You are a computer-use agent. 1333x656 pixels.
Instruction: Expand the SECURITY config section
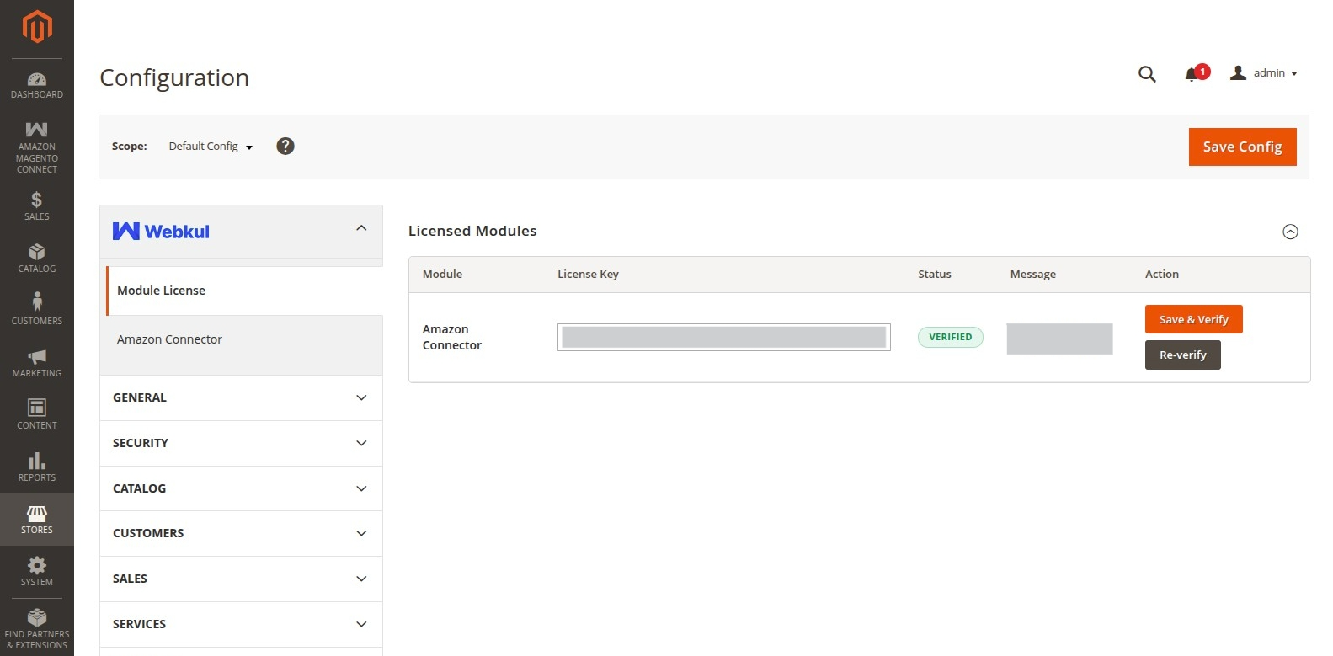241,443
